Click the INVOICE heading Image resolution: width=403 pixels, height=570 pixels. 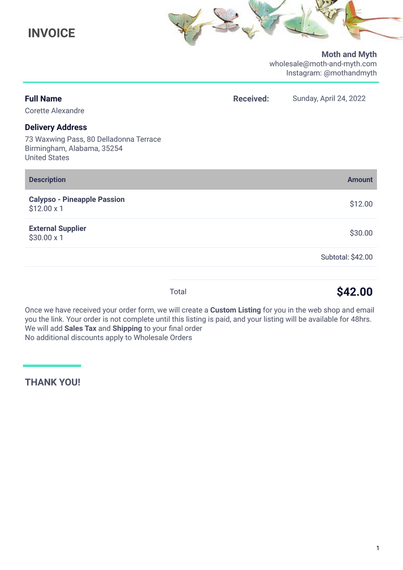52,33
